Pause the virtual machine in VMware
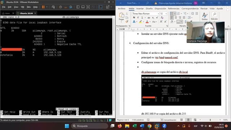 (x=43, y=7)
